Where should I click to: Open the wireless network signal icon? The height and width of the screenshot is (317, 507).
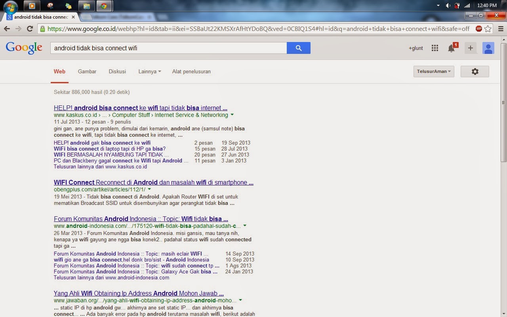467,6
